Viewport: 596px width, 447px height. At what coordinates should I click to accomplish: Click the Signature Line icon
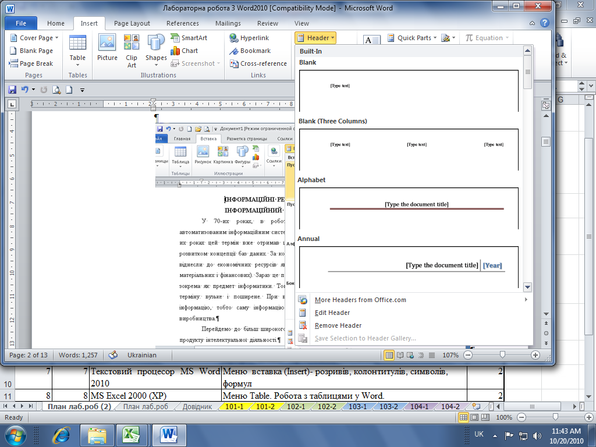pyautogui.click(x=445, y=38)
